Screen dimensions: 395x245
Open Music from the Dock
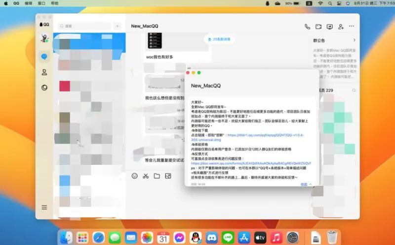point(276,237)
